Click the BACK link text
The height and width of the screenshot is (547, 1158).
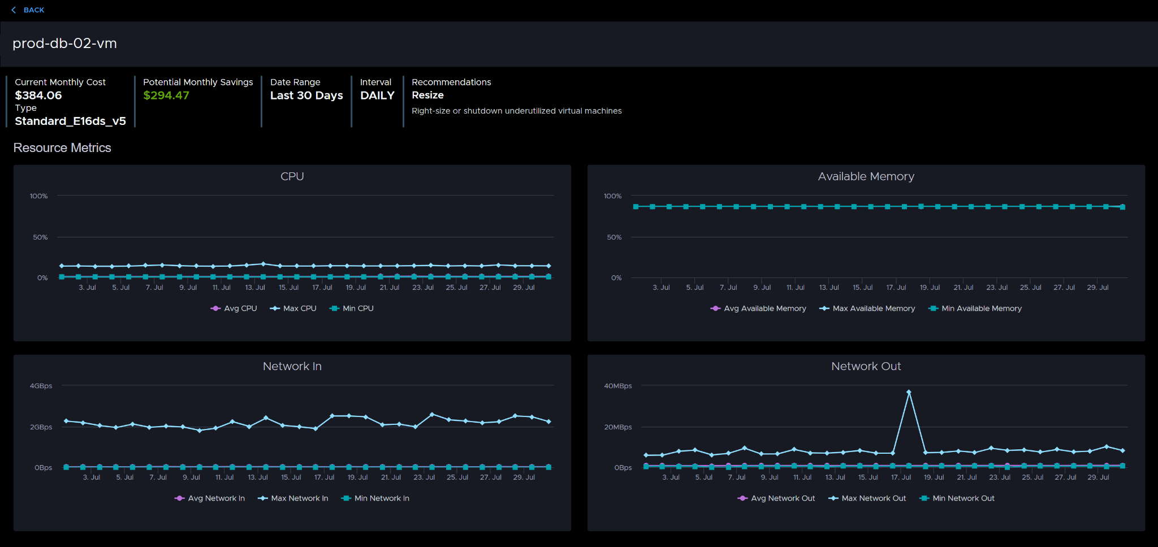pos(34,10)
